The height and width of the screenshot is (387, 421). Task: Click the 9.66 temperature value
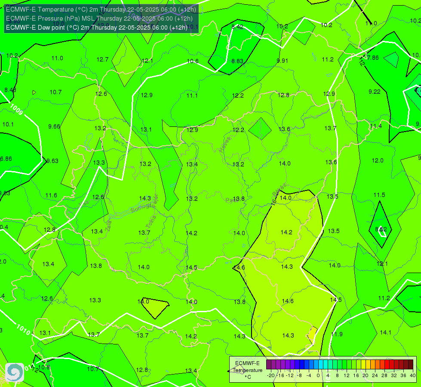point(54,126)
